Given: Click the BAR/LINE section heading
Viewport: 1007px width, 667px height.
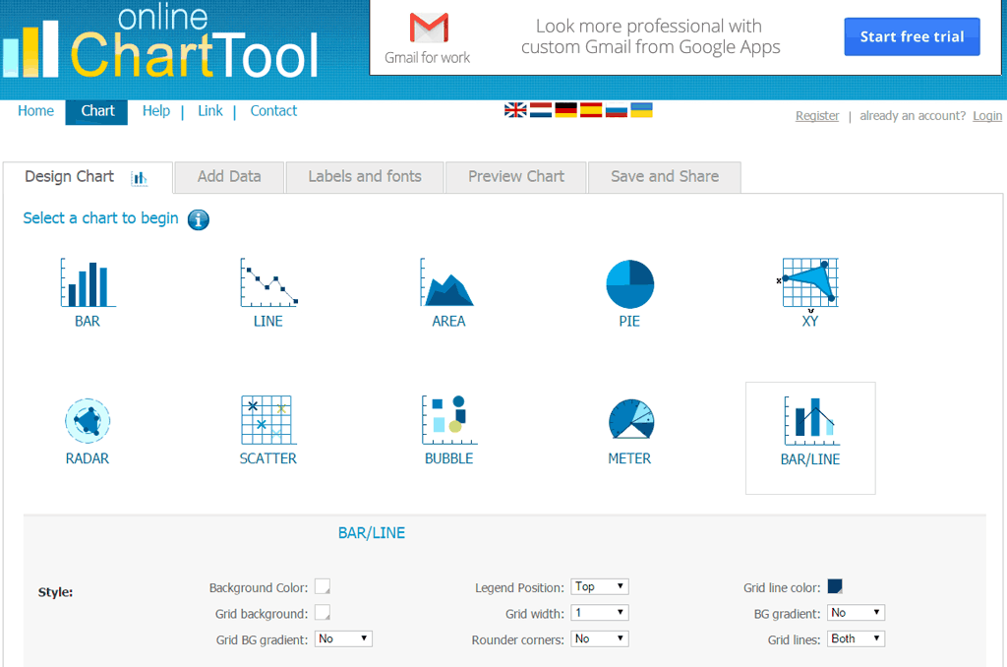Looking at the screenshot, I should pos(371,532).
